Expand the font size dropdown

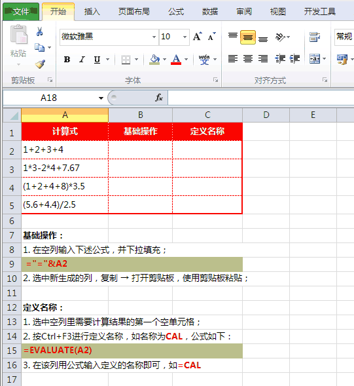(x=185, y=37)
